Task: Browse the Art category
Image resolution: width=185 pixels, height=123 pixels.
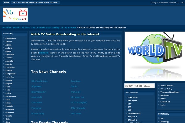Action: coord(162,118)
